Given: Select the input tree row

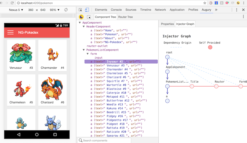Looking at the screenshot, I should (99, 58).
